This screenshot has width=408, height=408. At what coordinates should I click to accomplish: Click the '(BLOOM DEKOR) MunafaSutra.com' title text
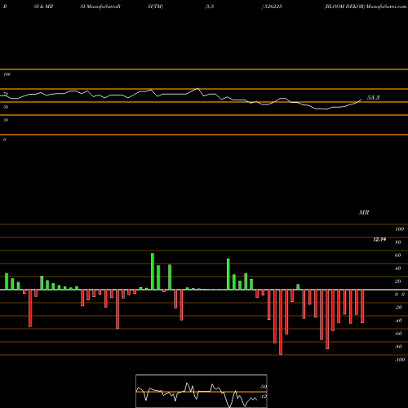point(366,7)
